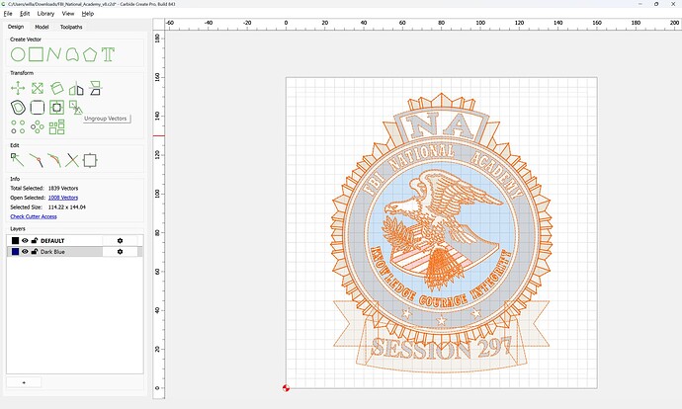This screenshot has width=682, height=409.
Task: Open the Circular Array tool
Action: pos(38,126)
